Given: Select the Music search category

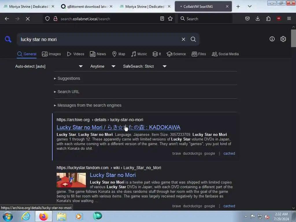Looking at the screenshot, I should [139, 54].
